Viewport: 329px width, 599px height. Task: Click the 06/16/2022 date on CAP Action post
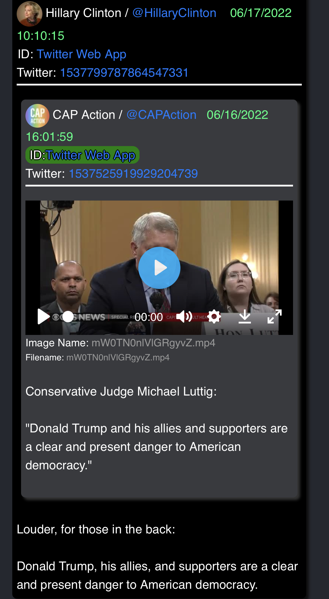[237, 115]
